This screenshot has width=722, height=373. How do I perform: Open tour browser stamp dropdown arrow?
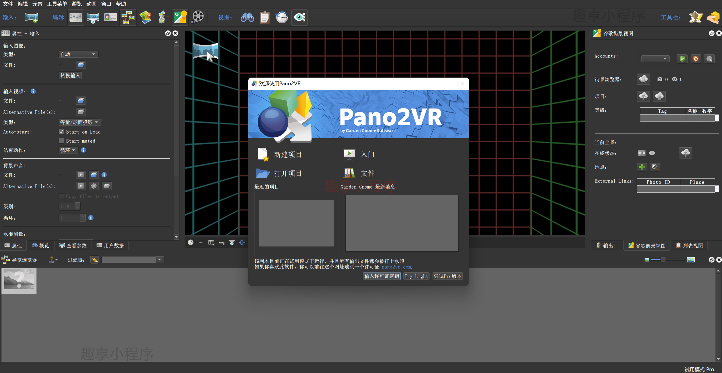(x=56, y=260)
